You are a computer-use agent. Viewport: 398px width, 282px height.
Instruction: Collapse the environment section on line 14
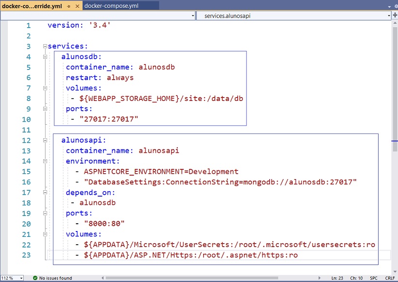coord(45,161)
